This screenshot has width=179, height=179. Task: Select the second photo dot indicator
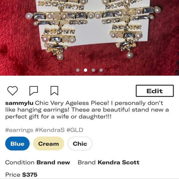coord(85,70)
